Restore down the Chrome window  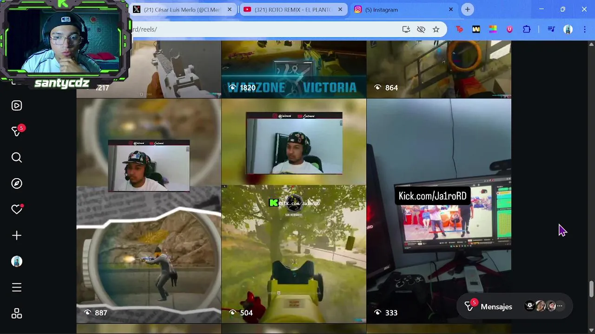pos(563,9)
